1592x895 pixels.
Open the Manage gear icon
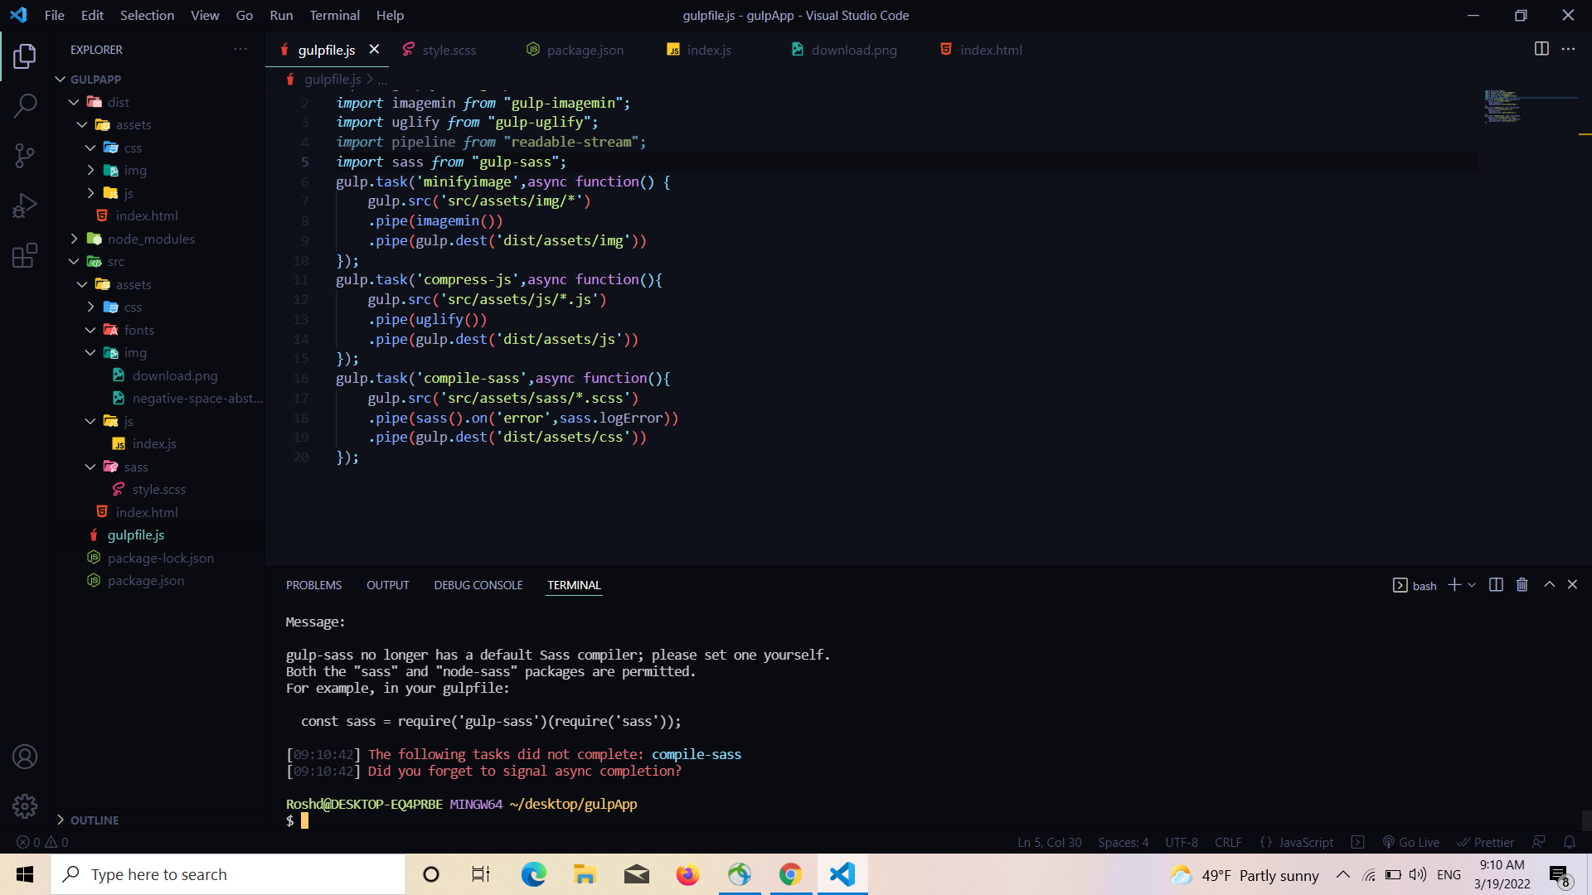25,805
